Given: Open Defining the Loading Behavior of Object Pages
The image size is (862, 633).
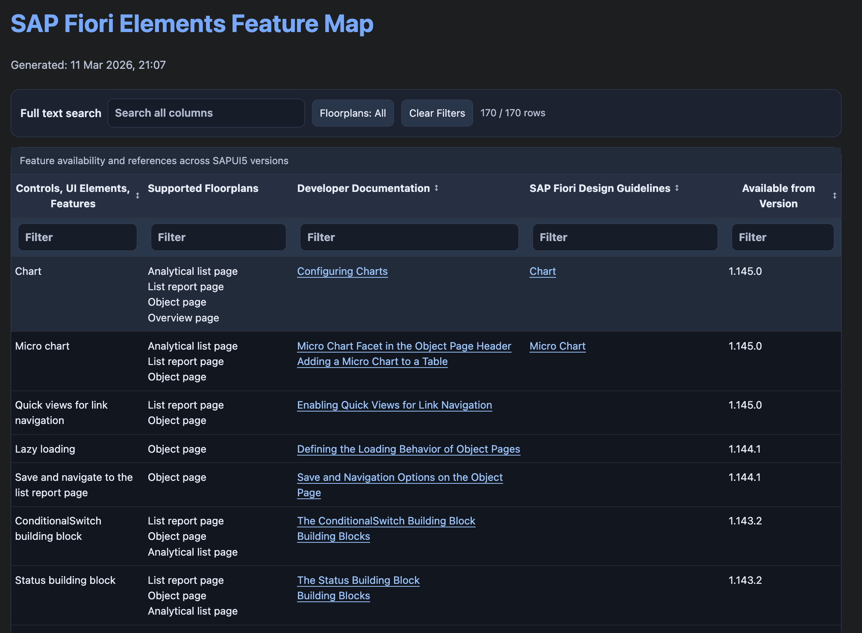Looking at the screenshot, I should coord(409,449).
